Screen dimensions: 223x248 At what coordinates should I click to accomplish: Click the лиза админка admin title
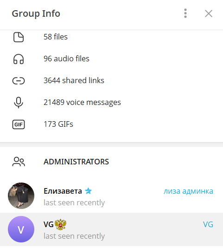[x=188, y=191]
